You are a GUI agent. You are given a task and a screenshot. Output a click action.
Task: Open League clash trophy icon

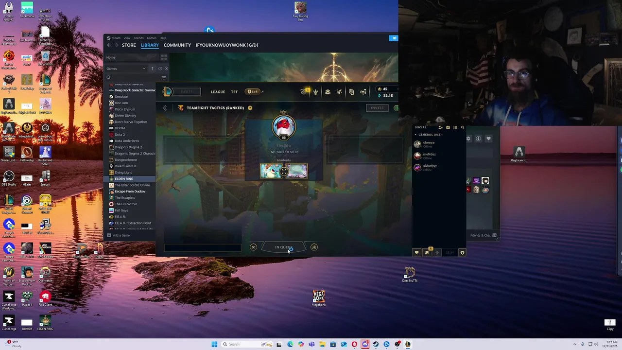click(315, 91)
